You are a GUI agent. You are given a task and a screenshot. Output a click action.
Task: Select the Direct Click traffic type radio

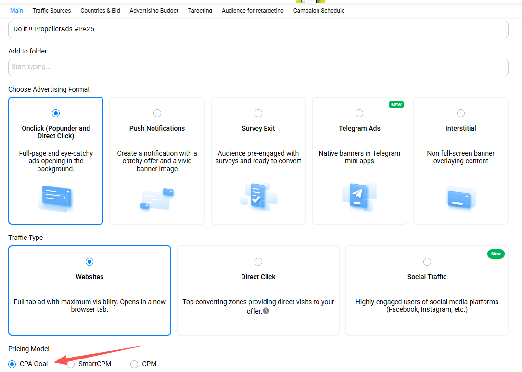258,262
